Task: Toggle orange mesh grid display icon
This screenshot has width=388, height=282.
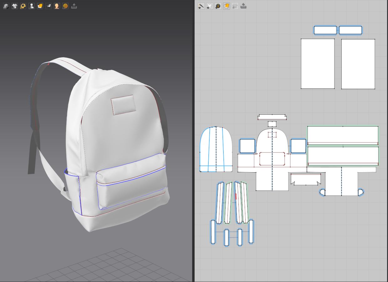Action: (x=65, y=6)
